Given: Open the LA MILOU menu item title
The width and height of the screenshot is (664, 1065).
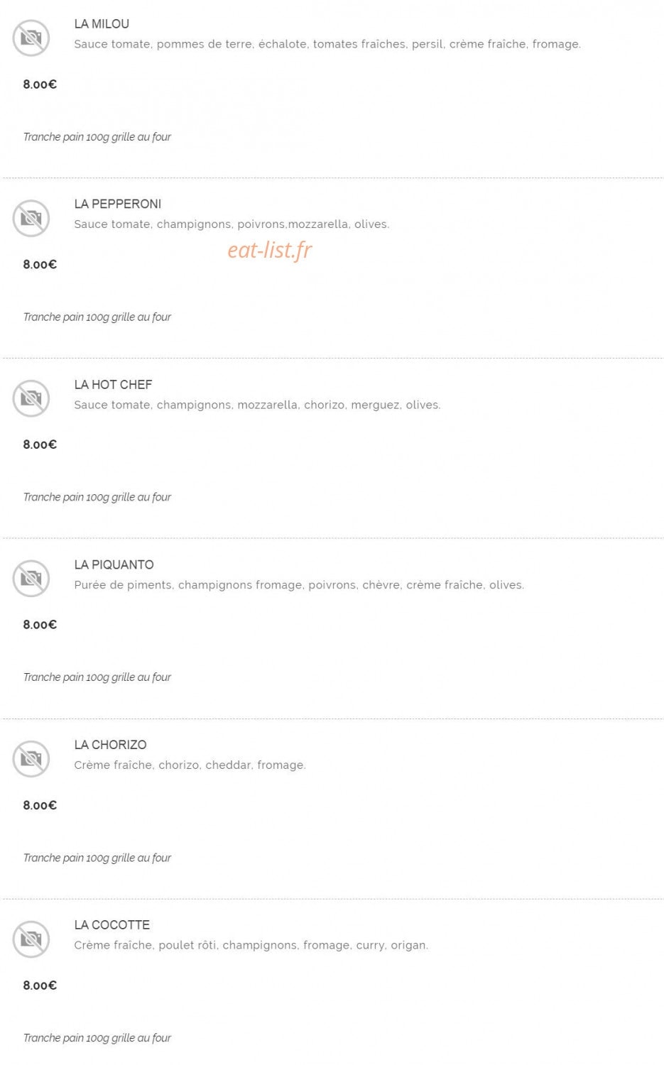Looking at the screenshot, I should [x=102, y=24].
